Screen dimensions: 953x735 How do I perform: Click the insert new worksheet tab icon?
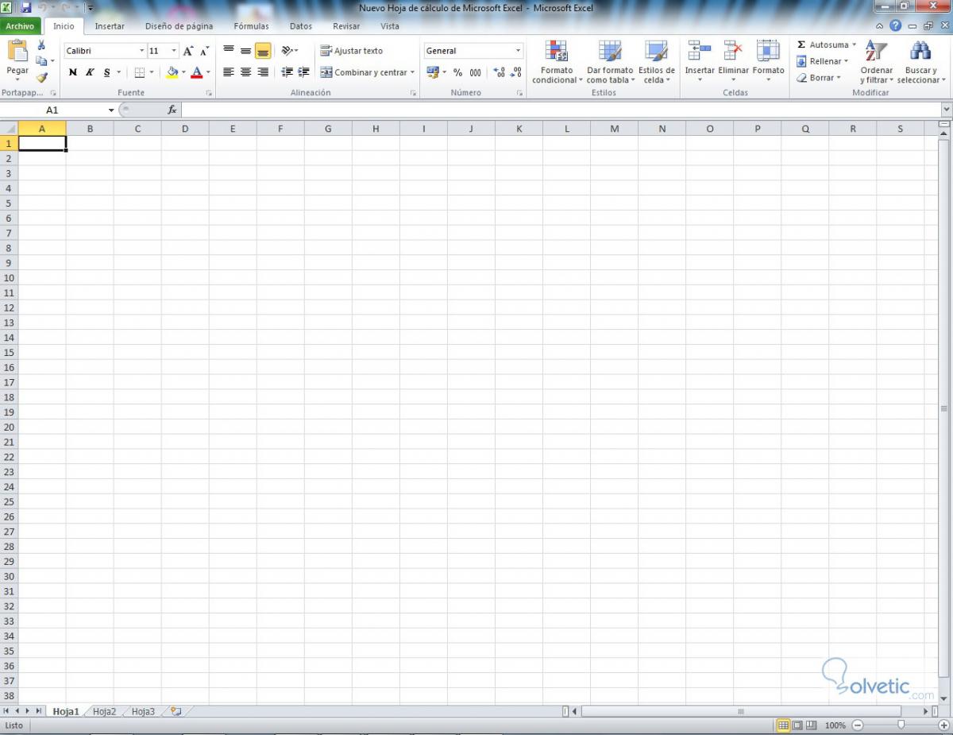[176, 711]
